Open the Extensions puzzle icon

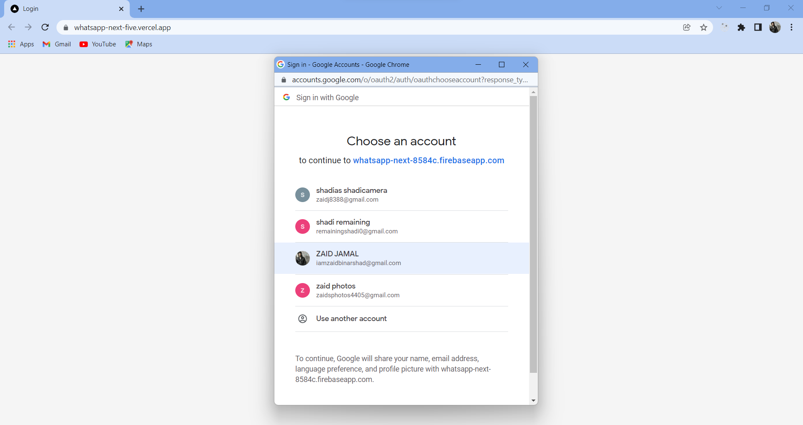click(x=741, y=27)
